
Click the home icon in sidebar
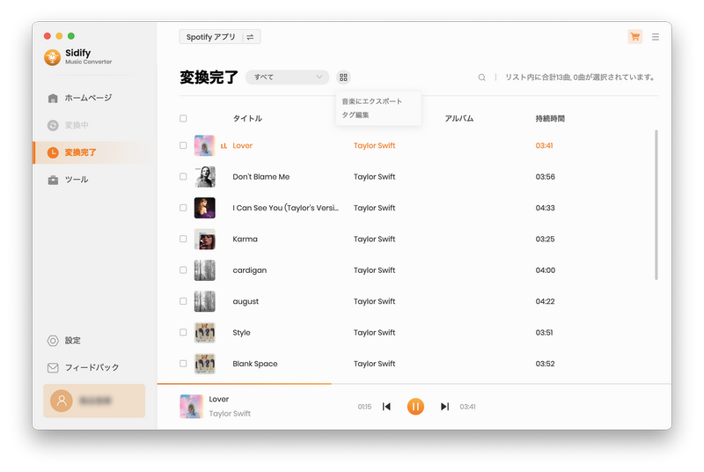coord(53,98)
